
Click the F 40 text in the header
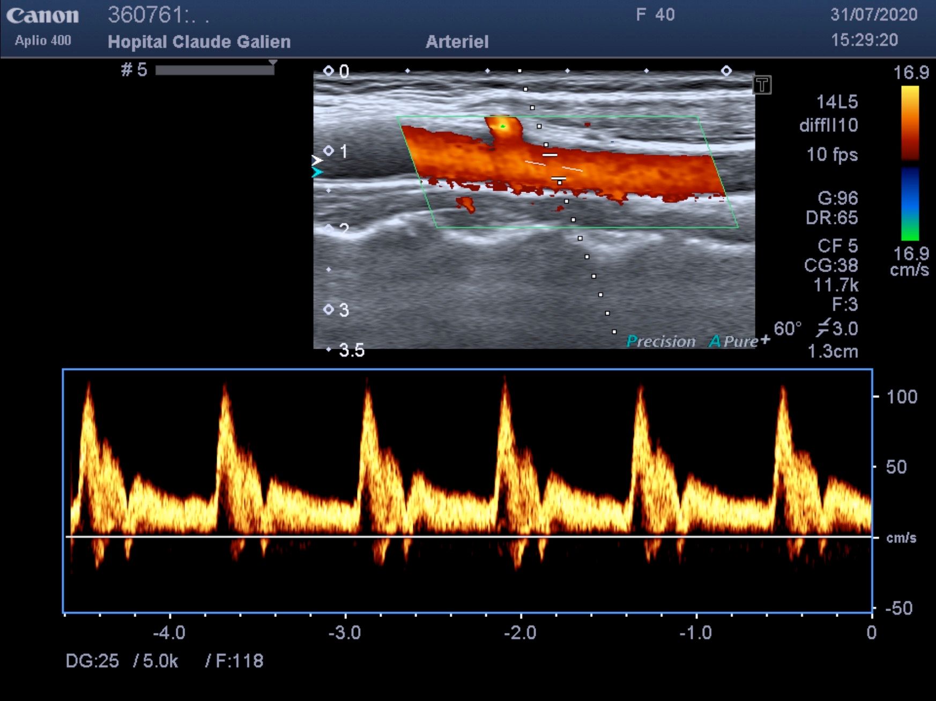[655, 14]
